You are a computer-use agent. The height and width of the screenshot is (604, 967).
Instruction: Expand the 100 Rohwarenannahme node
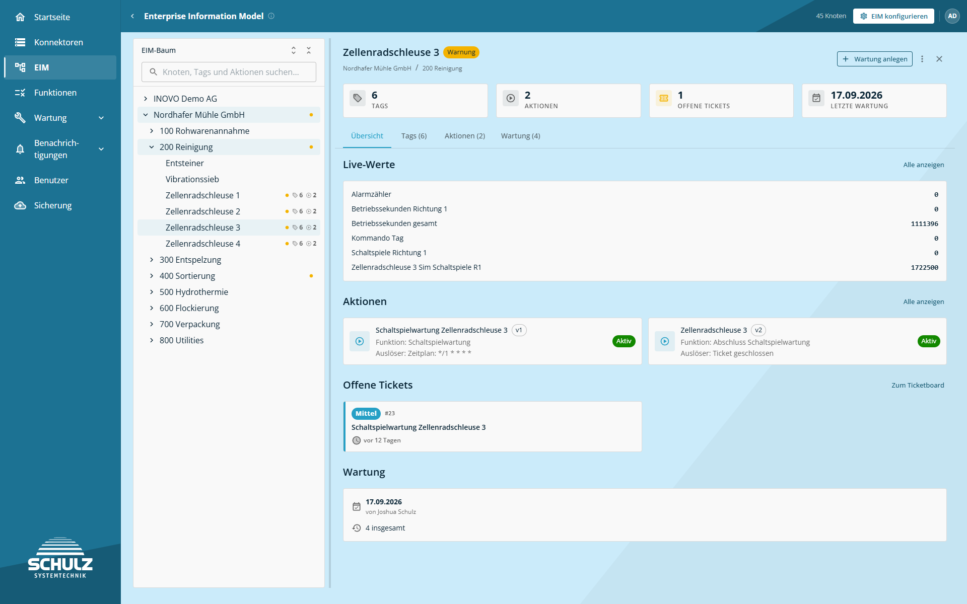(152, 131)
